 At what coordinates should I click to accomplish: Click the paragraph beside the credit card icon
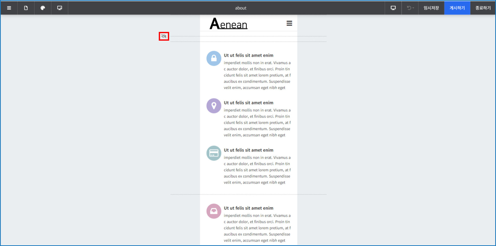click(x=257, y=170)
